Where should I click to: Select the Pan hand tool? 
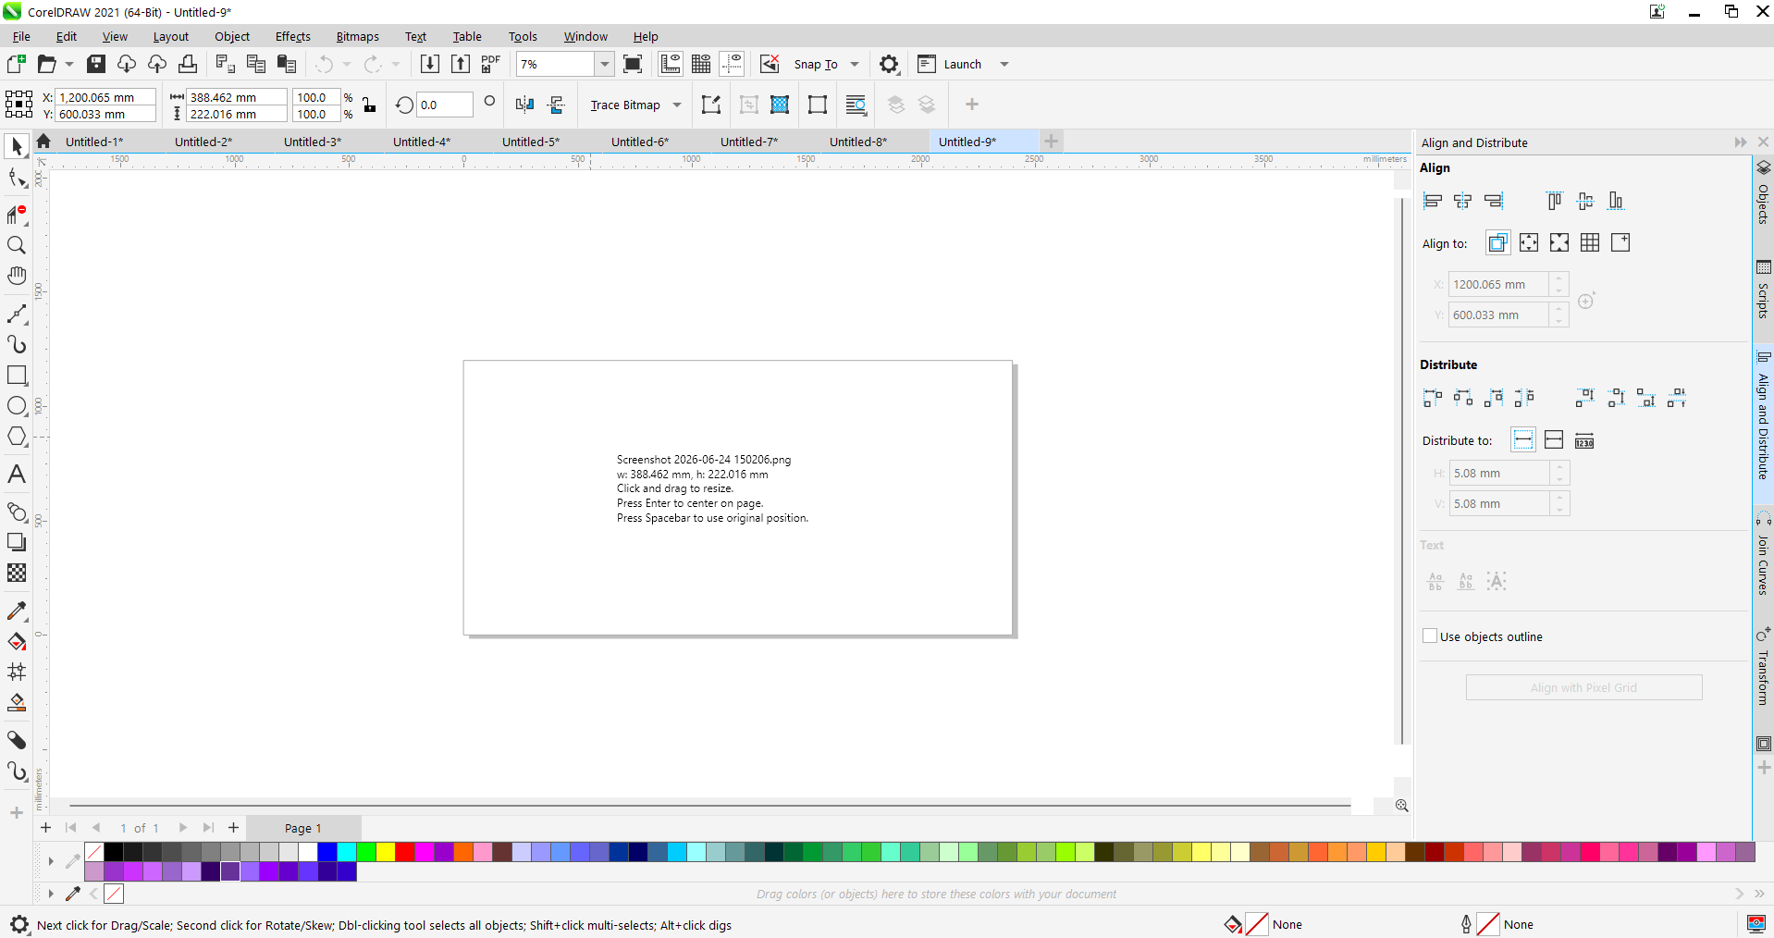[17, 276]
